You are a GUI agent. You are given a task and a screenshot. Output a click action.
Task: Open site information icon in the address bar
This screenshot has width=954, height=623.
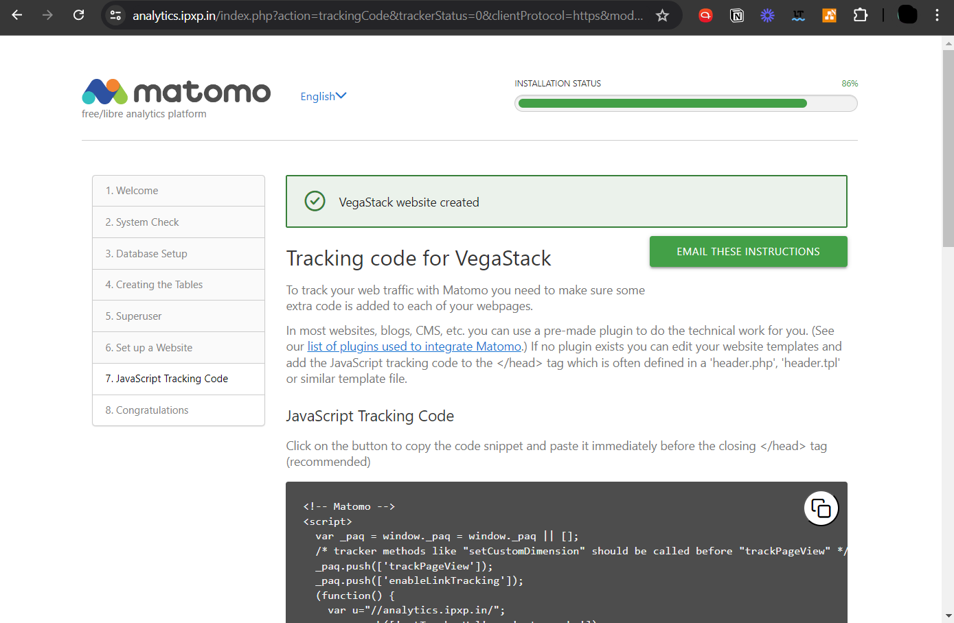tap(115, 15)
